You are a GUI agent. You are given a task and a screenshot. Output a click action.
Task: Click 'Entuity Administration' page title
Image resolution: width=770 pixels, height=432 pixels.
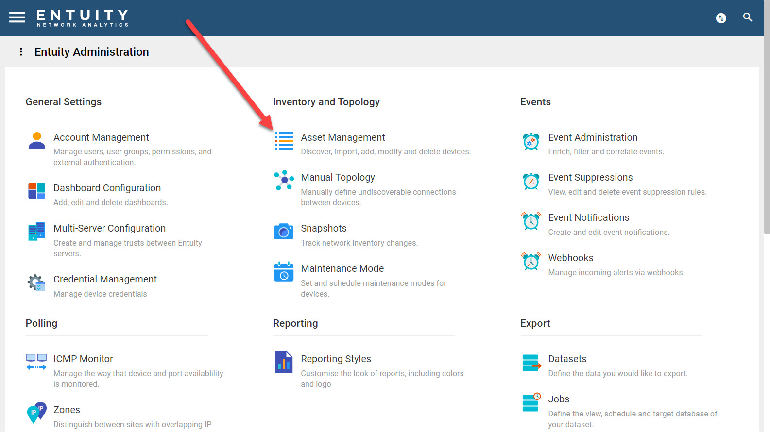coord(91,52)
